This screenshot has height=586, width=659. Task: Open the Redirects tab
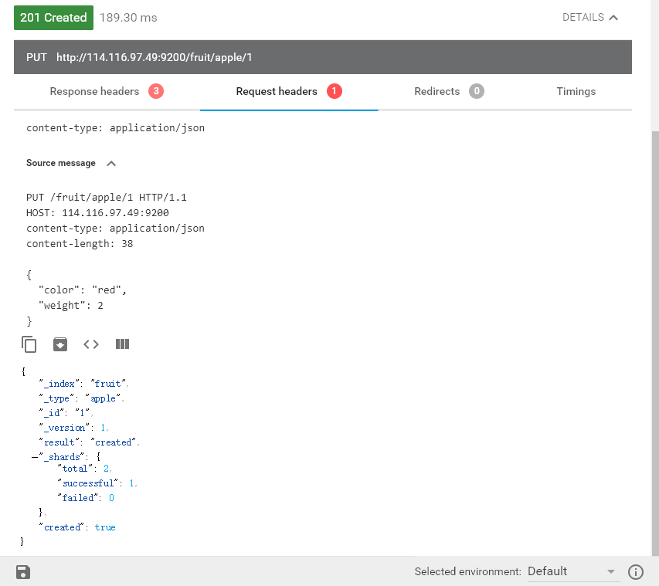[437, 91]
